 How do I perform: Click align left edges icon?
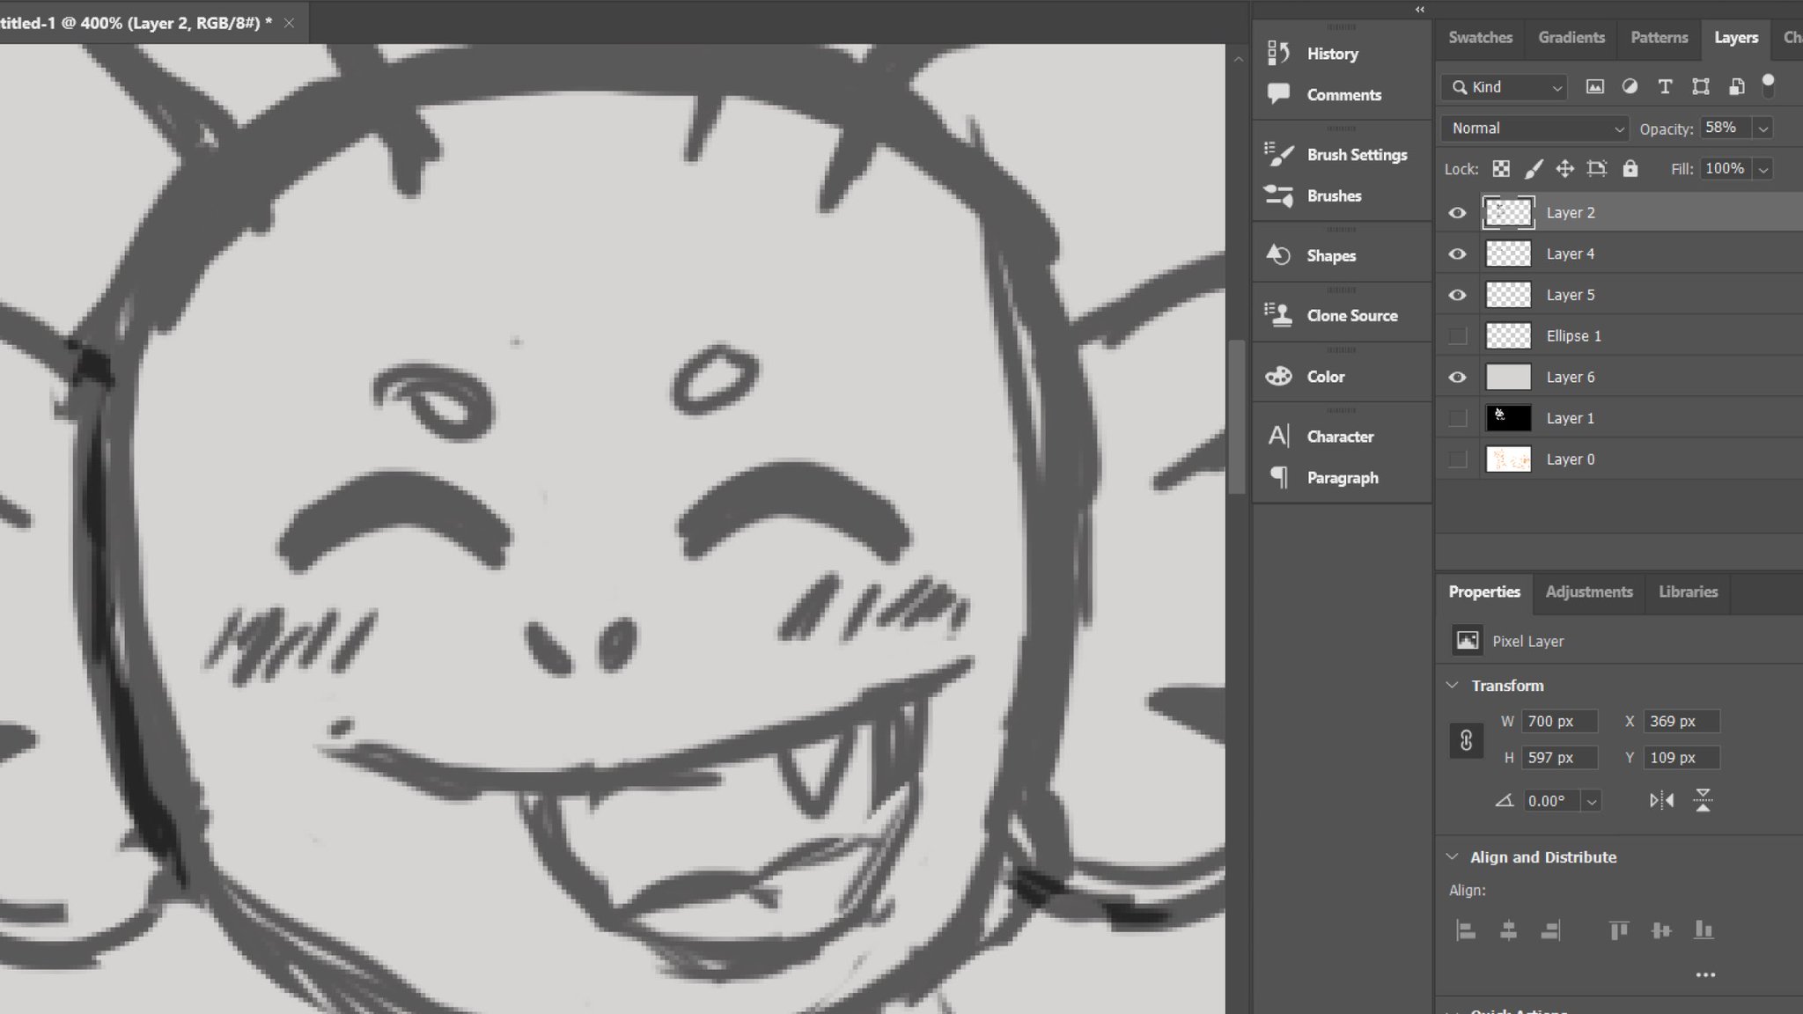tap(1466, 930)
